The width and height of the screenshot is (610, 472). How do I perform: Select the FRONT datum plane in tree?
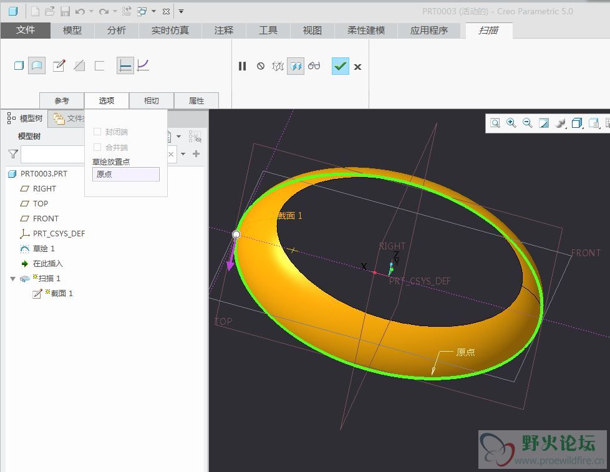pyautogui.click(x=46, y=218)
